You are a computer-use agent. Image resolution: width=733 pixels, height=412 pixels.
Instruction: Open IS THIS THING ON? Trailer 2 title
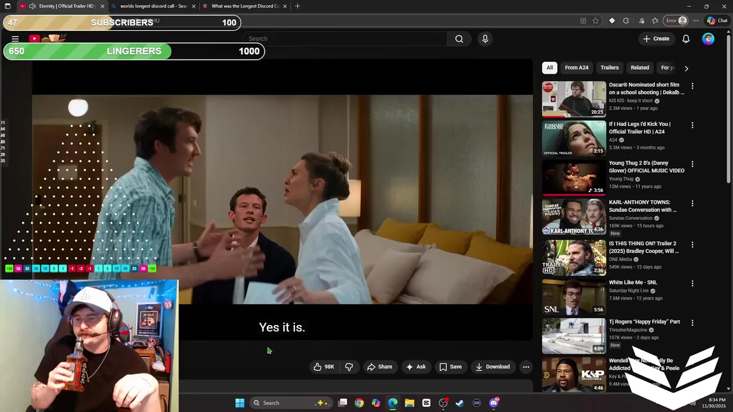coord(644,247)
